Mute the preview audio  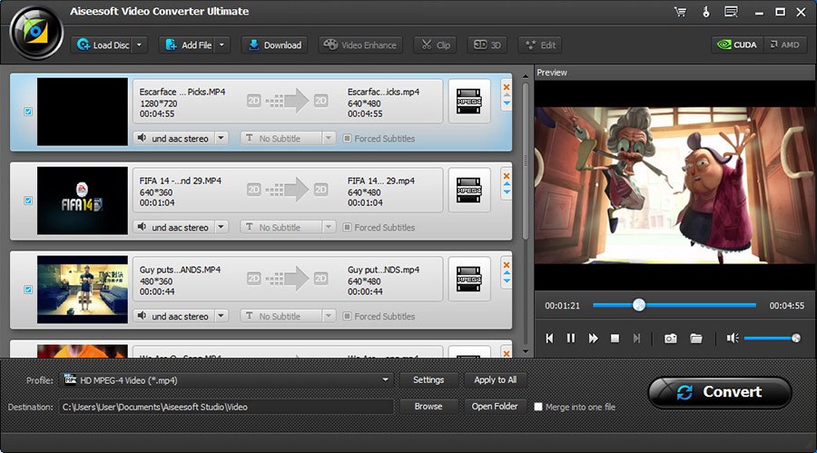point(733,339)
